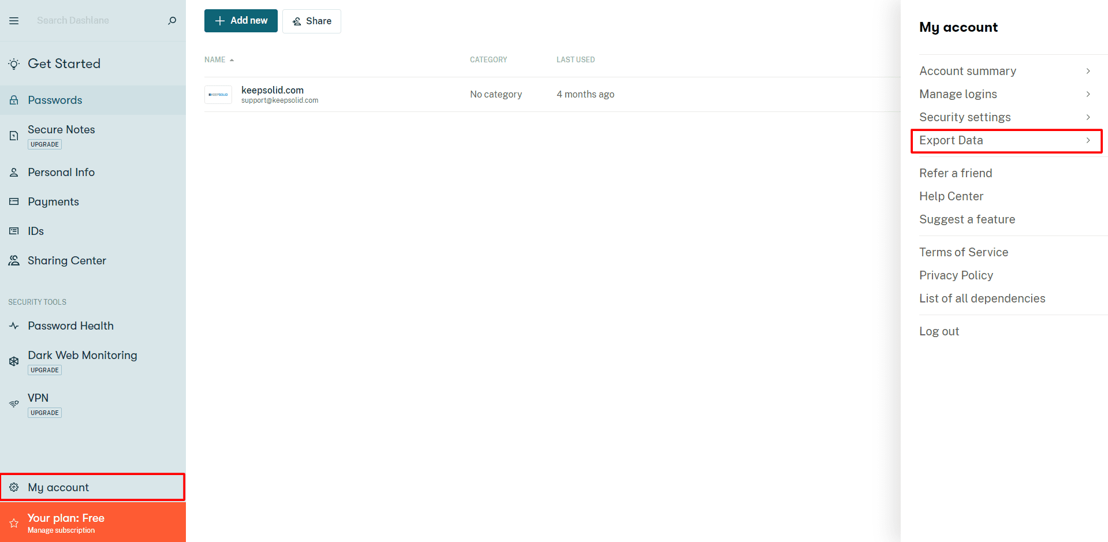Click Log out link

point(939,332)
